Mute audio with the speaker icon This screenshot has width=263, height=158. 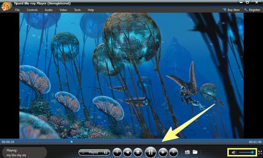[234, 152]
